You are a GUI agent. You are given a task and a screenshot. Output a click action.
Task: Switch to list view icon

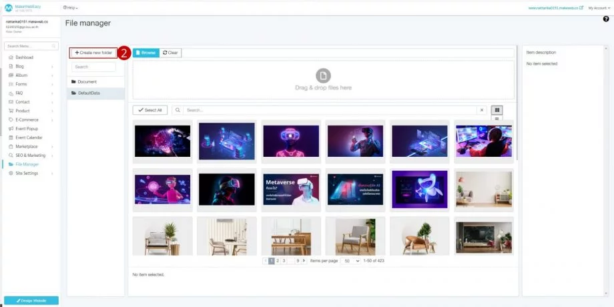497,118
